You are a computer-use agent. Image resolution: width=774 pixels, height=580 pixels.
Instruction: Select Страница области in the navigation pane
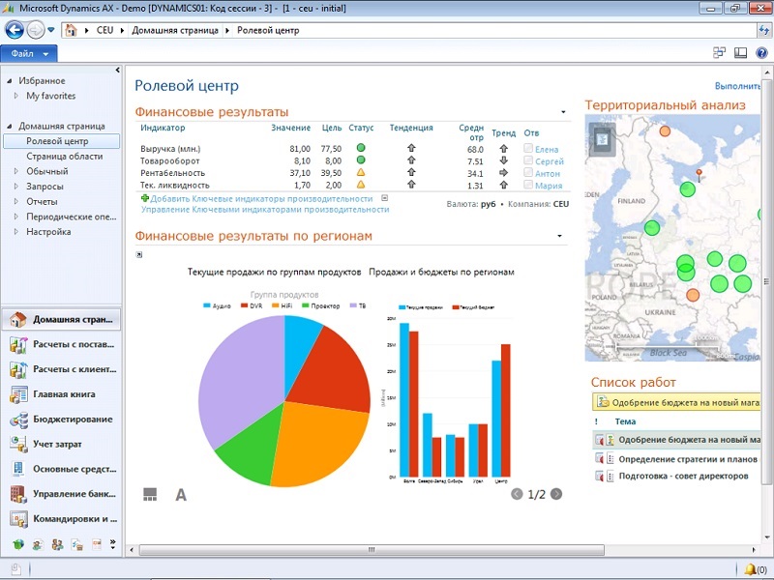pos(64,156)
